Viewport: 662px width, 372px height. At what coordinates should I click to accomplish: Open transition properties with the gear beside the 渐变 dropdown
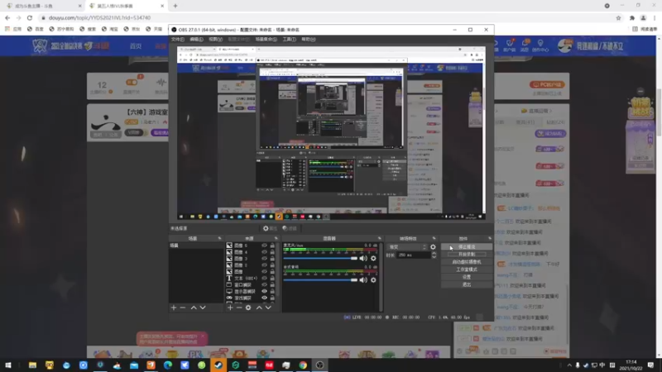pyautogui.click(x=433, y=247)
